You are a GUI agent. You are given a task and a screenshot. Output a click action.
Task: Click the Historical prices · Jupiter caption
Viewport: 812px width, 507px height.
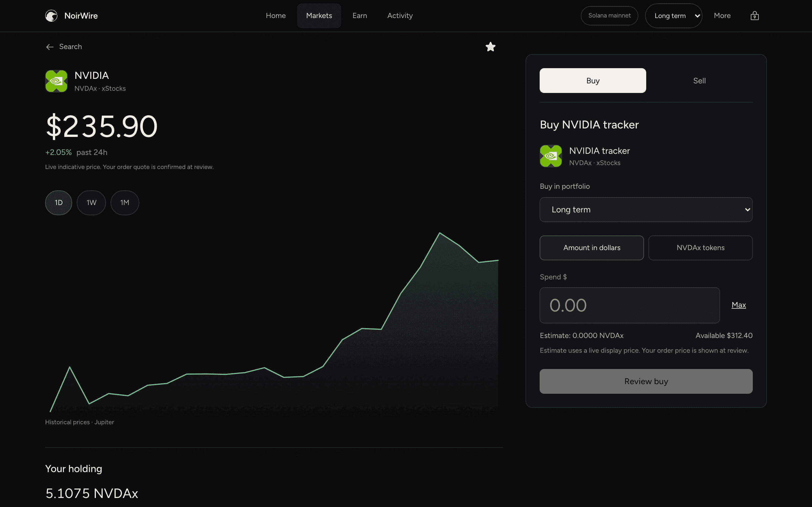point(80,422)
